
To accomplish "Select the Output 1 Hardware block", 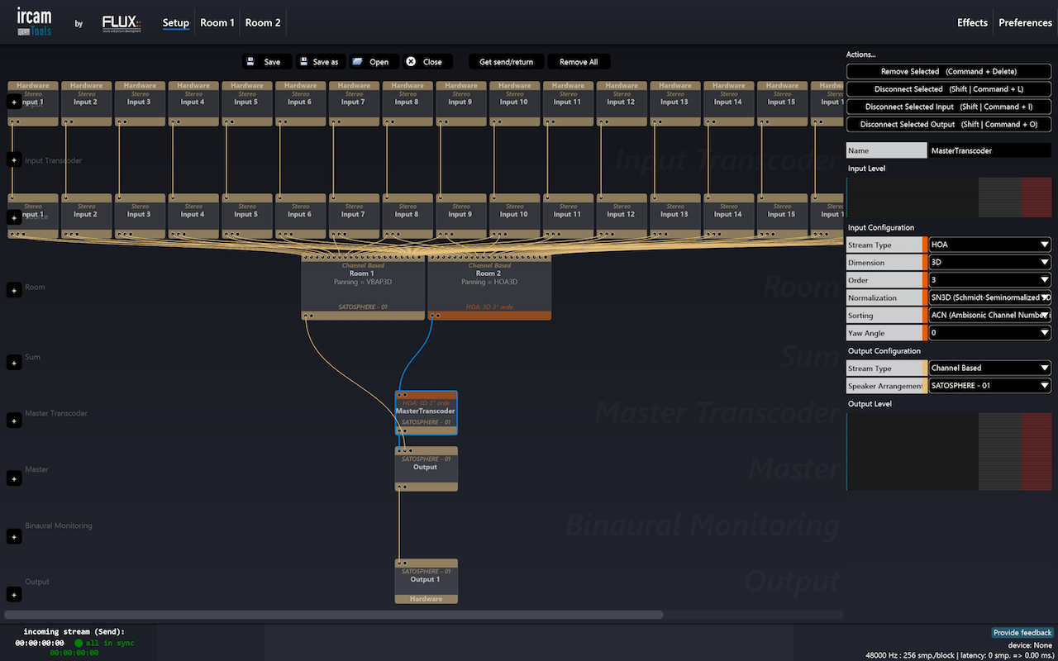I will coord(426,581).
